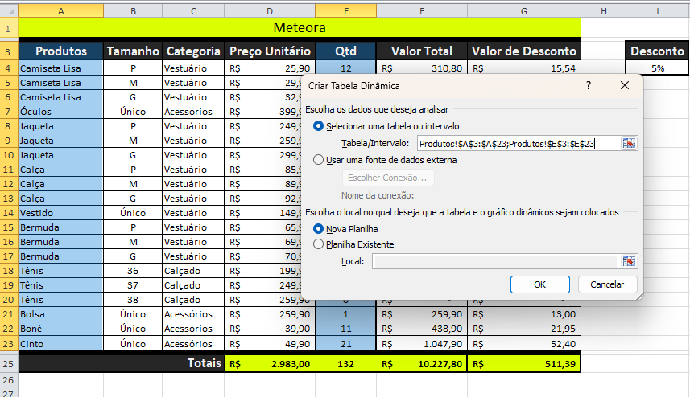Click the Meteora title cell
This screenshot has width=690, height=397.
coord(300,27)
